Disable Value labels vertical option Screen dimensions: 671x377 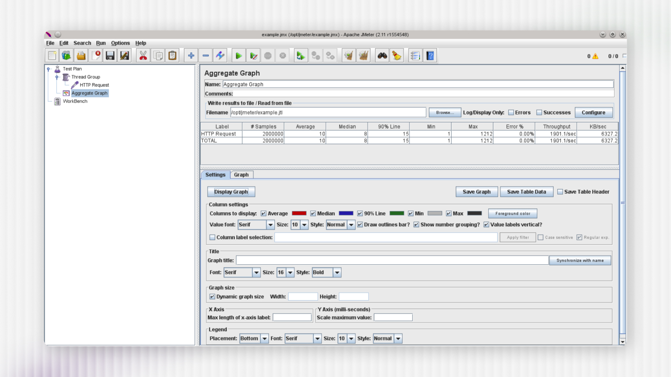pyautogui.click(x=486, y=224)
